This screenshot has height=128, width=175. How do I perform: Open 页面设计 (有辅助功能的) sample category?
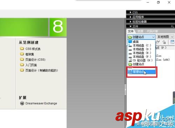tap(39, 70)
